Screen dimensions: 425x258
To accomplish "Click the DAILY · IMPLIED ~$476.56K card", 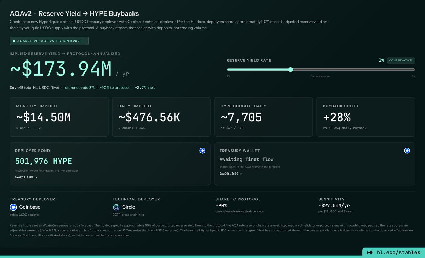I will tap(161, 117).
